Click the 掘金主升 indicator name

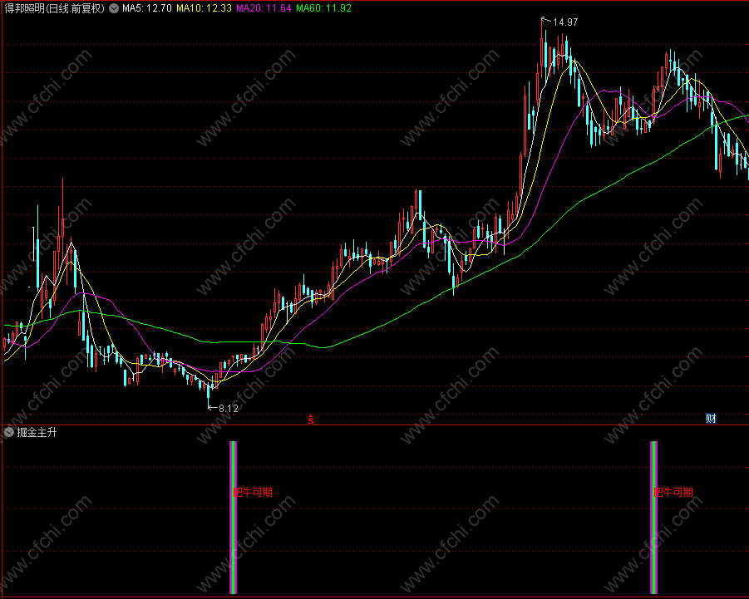37,432
